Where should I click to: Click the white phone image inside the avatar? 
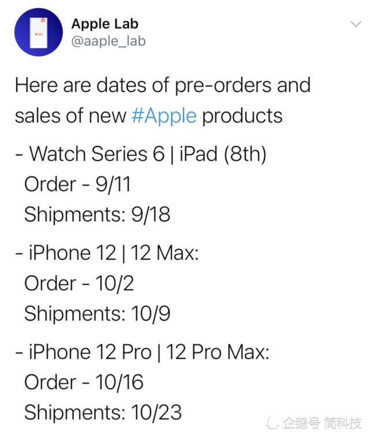click(x=39, y=33)
